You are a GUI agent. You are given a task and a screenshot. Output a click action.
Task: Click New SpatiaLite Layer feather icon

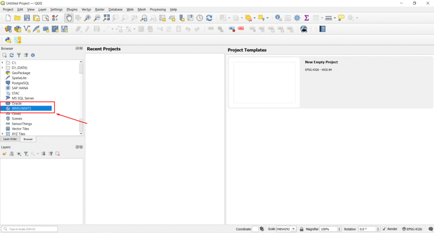[36, 29]
